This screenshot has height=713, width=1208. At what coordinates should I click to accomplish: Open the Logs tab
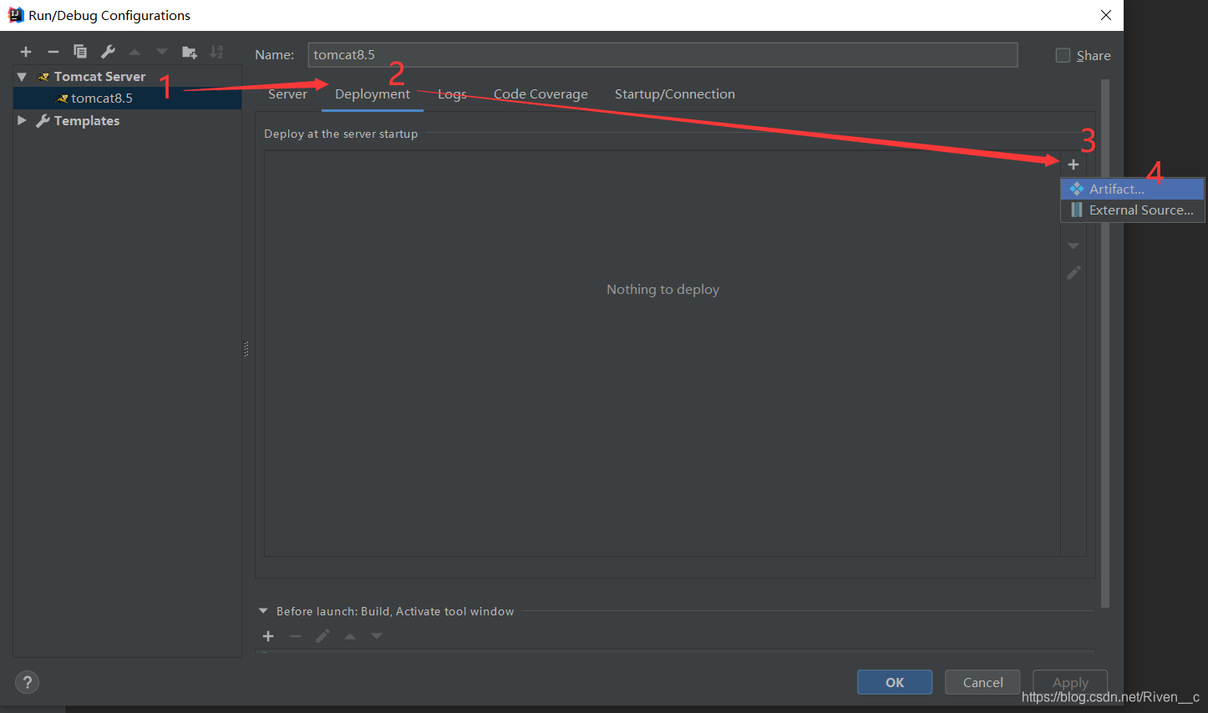pos(452,94)
